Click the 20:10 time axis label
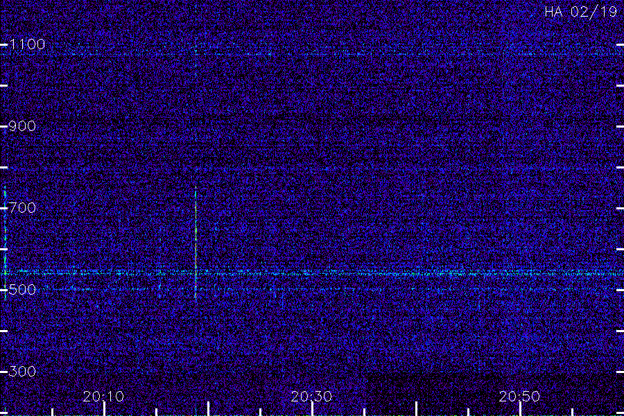 pyautogui.click(x=103, y=397)
